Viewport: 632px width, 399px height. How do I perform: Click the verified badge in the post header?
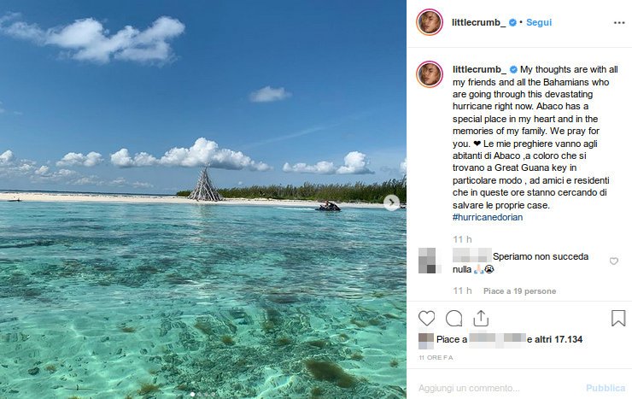tap(512, 22)
